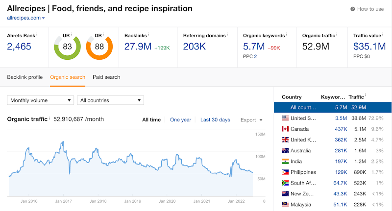Select the Organic search tab
Screen dimensions: 392x211
(68, 77)
